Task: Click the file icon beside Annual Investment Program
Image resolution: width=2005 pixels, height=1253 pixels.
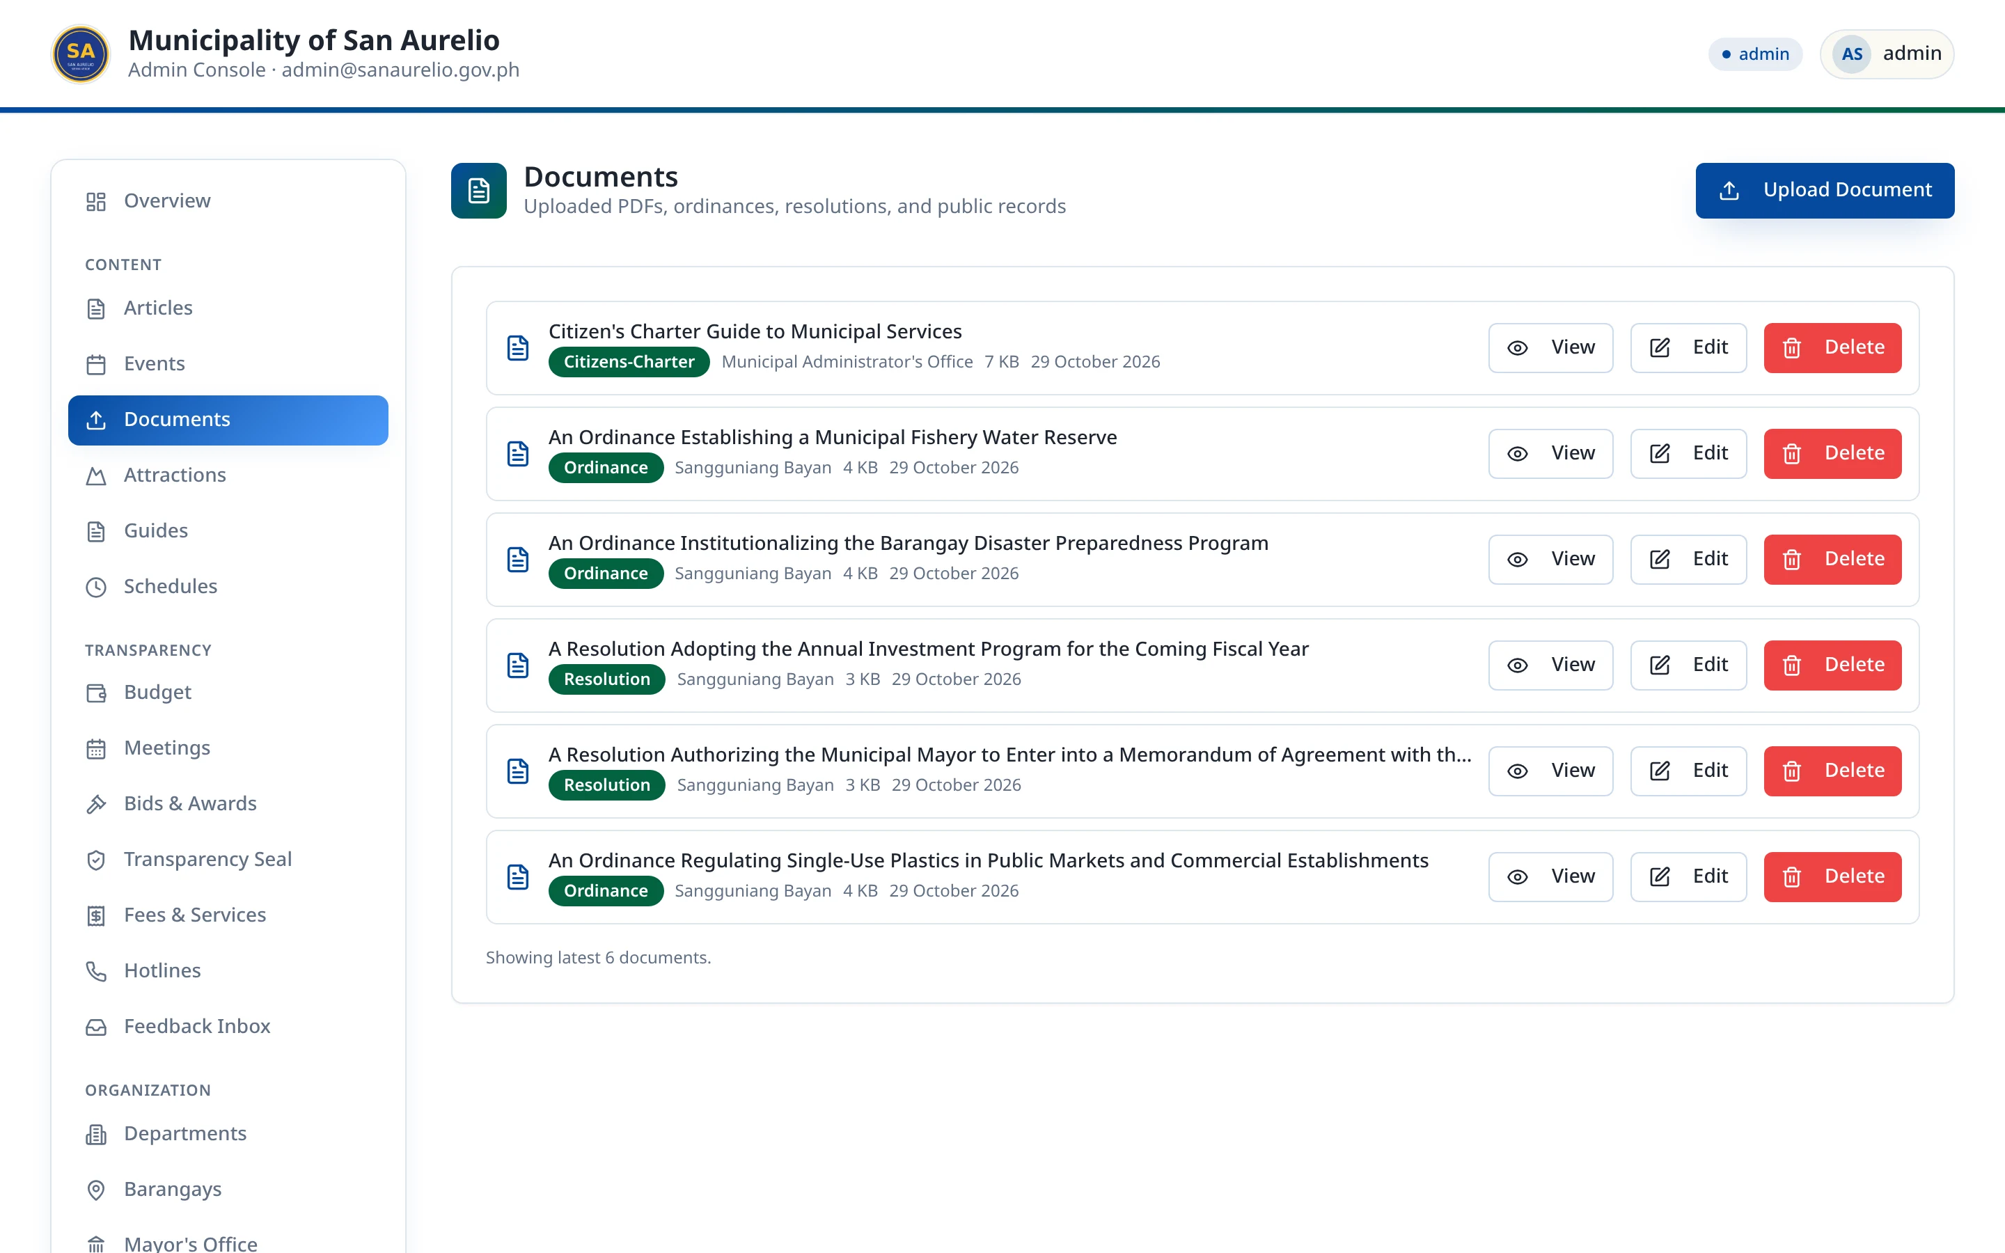Action: (x=518, y=665)
